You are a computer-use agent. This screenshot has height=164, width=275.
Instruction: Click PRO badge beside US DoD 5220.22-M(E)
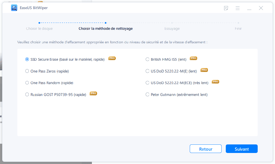tap(204, 70)
